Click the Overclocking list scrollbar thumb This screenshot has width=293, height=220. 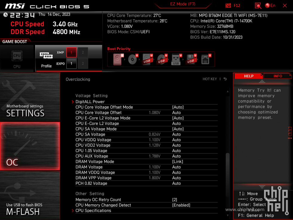point(228,175)
